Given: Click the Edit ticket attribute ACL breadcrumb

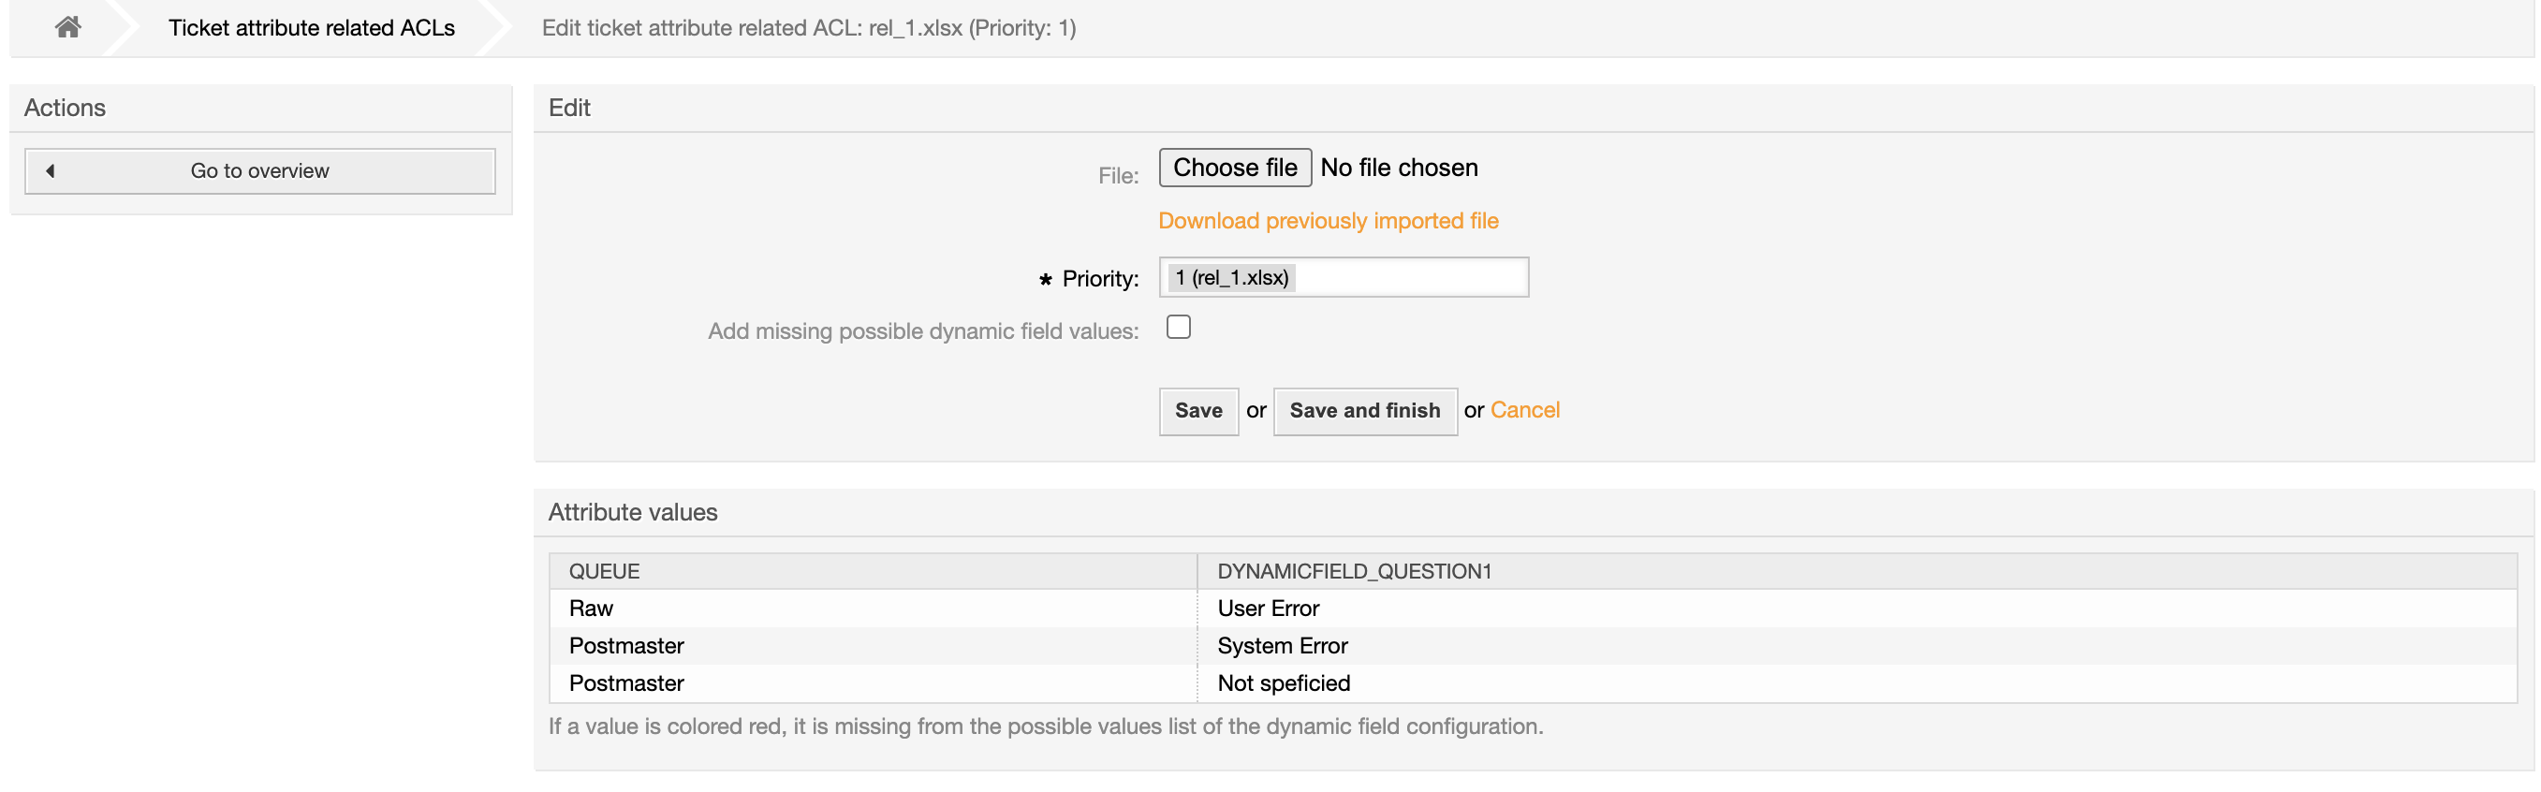Looking at the screenshot, I should tap(808, 27).
